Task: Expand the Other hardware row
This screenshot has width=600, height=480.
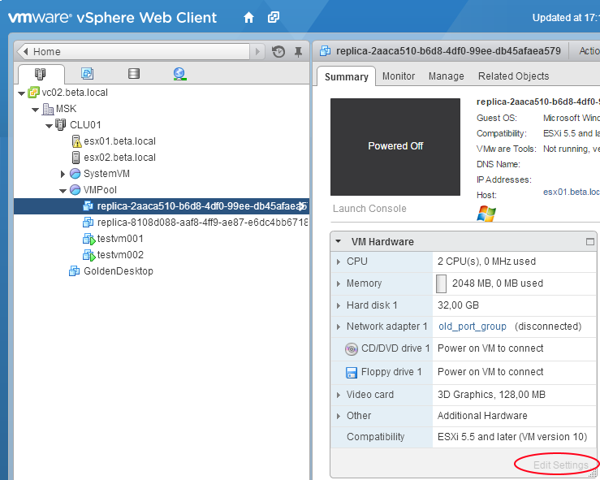Action: coord(339,416)
